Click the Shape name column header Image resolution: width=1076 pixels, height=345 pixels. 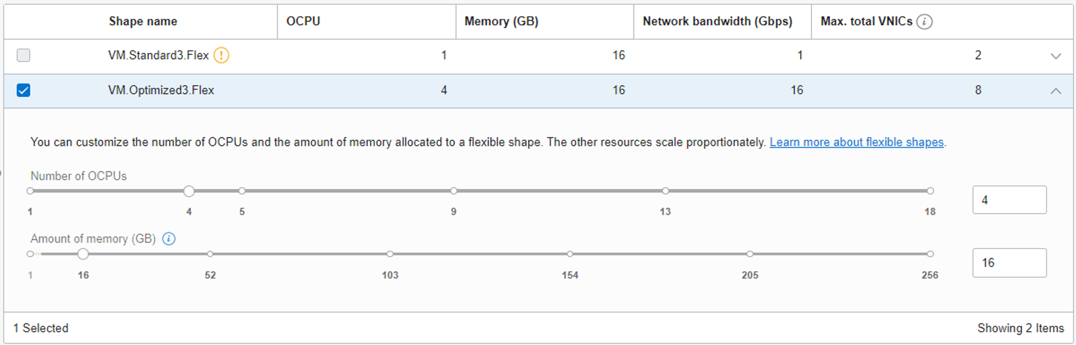click(143, 22)
